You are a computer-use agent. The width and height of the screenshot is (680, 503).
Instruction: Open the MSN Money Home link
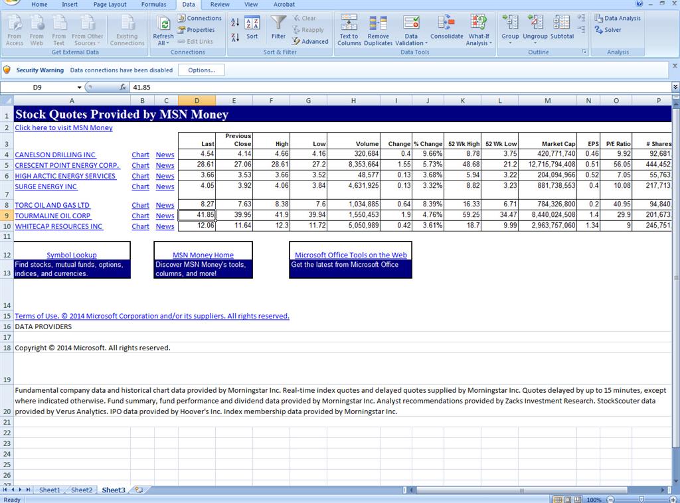click(203, 255)
